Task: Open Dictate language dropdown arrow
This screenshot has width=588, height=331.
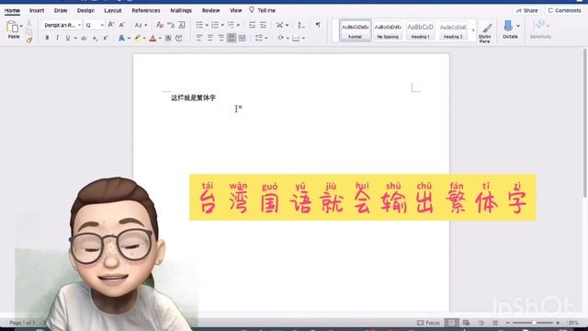Action: point(518,26)
